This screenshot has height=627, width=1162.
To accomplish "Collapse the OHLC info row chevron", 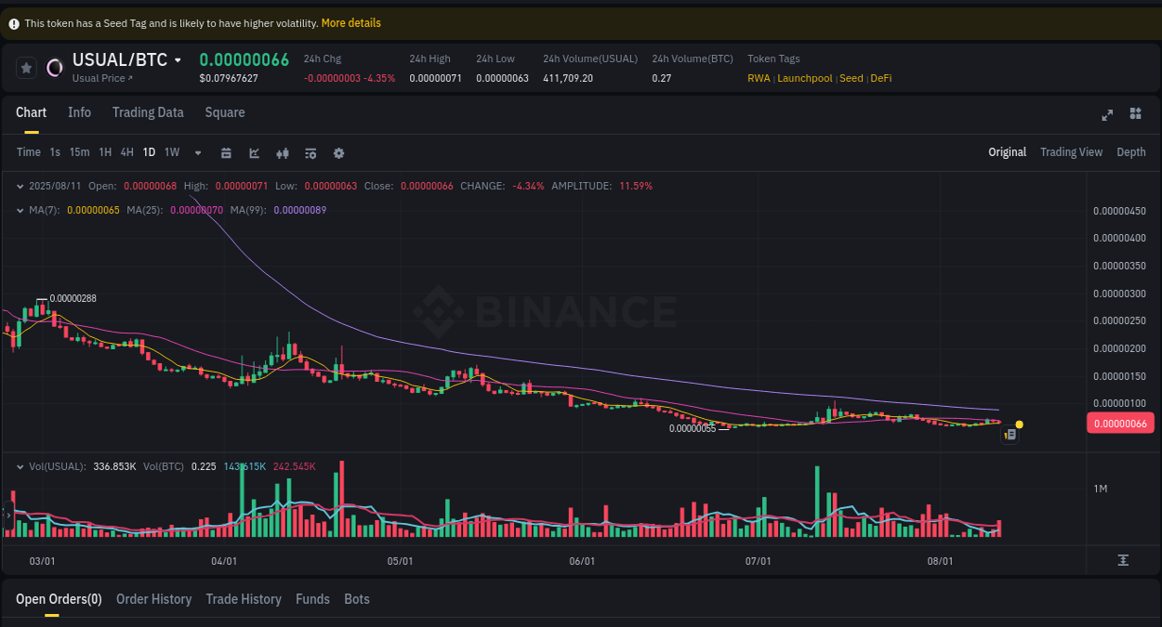I will [19, 185].
